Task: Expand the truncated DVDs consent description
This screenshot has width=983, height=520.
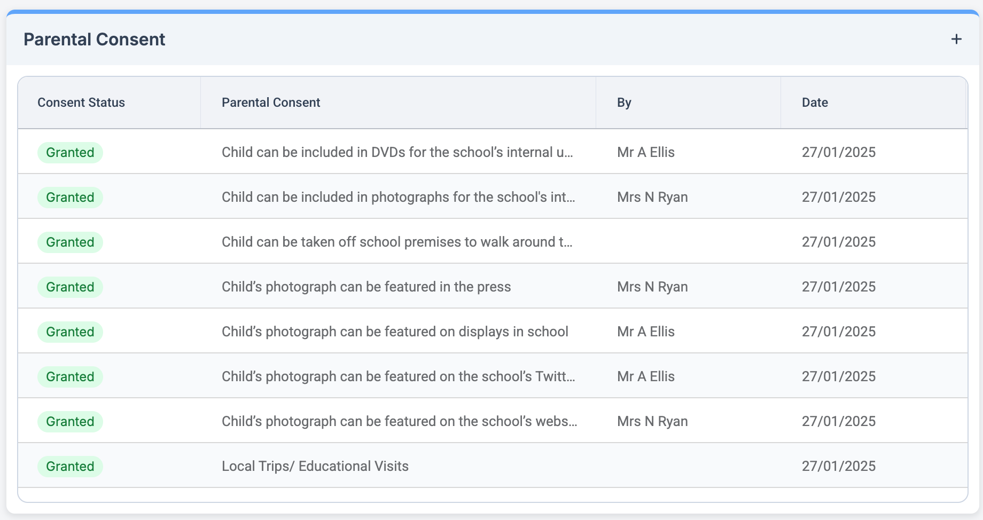Action: coord(397,152)
